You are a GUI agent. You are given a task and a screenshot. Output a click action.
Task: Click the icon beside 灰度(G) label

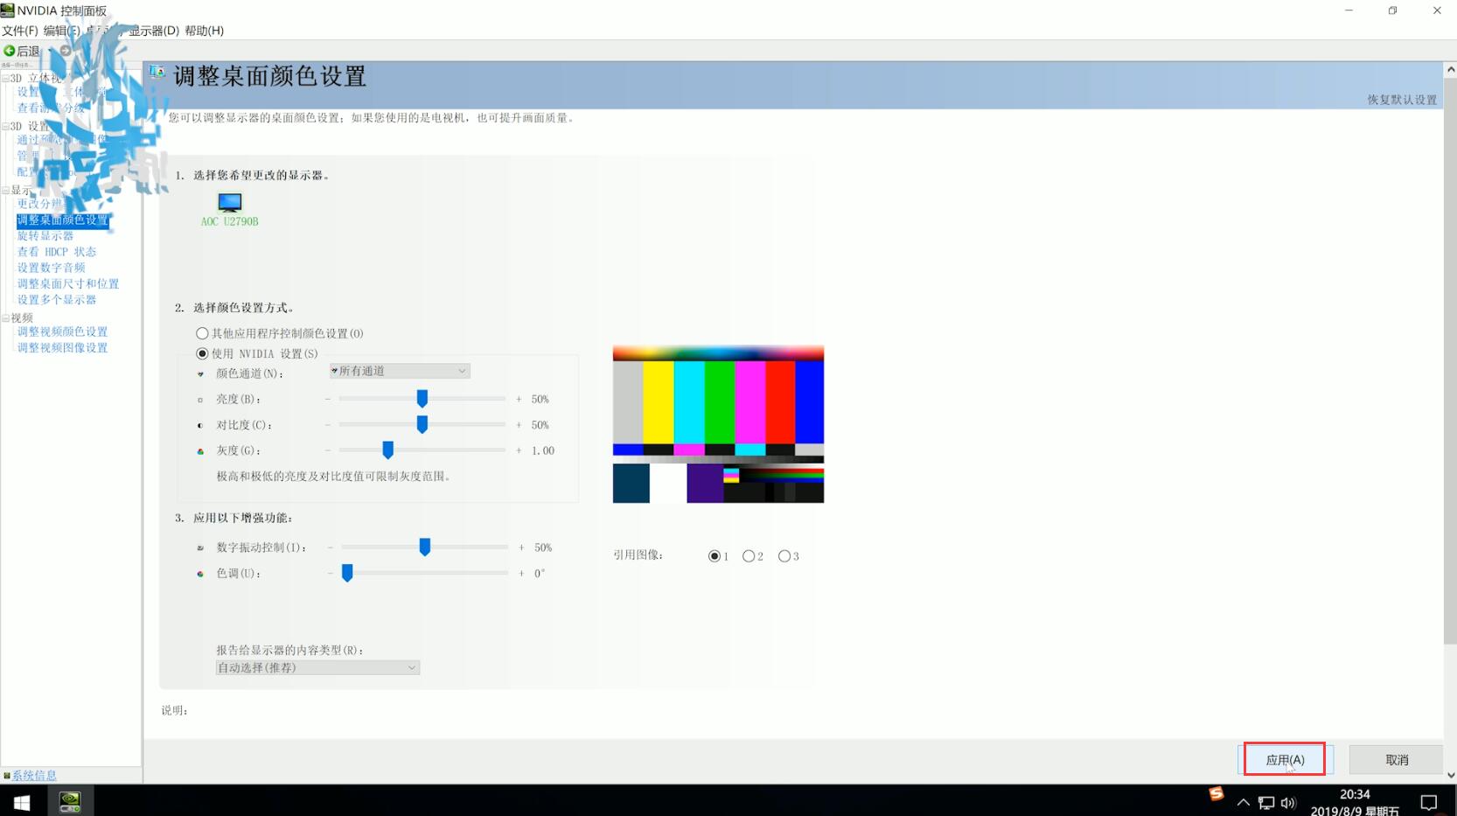point(200,451)
